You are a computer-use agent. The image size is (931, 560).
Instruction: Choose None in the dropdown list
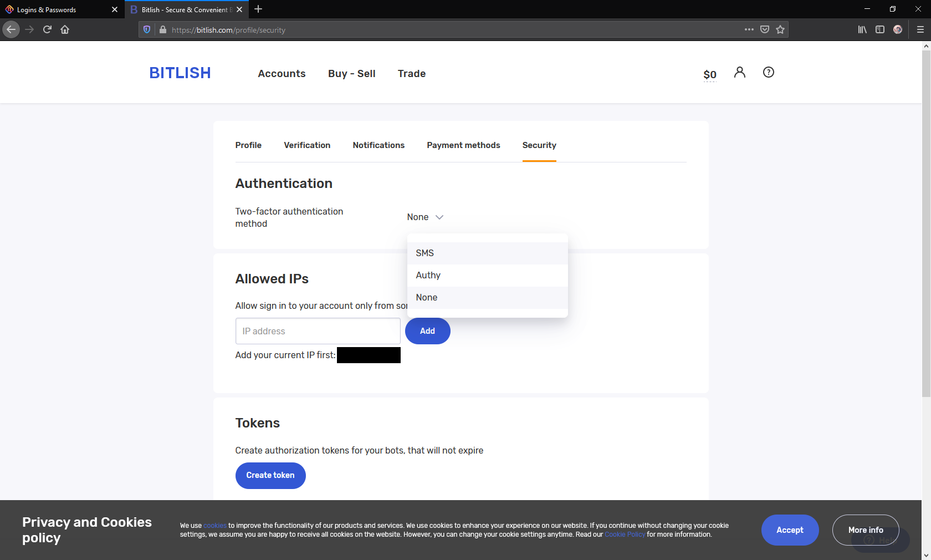488,298
